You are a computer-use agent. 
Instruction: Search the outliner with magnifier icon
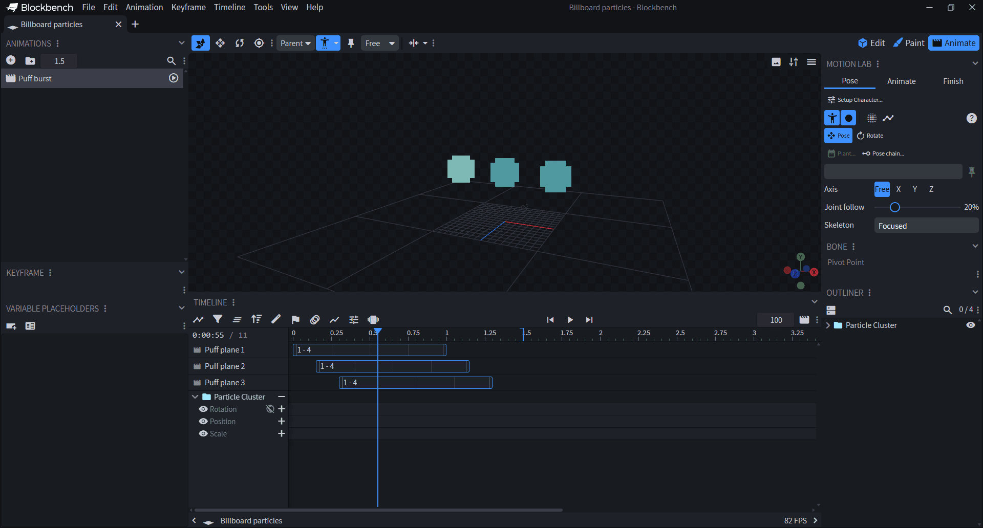pyautogui.click(x=948, y=310)
